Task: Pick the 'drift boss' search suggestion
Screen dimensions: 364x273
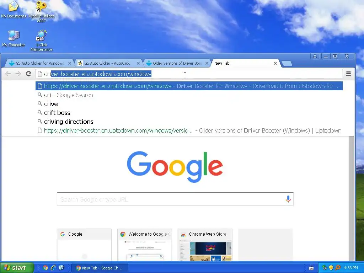Action: coord(189,113)
